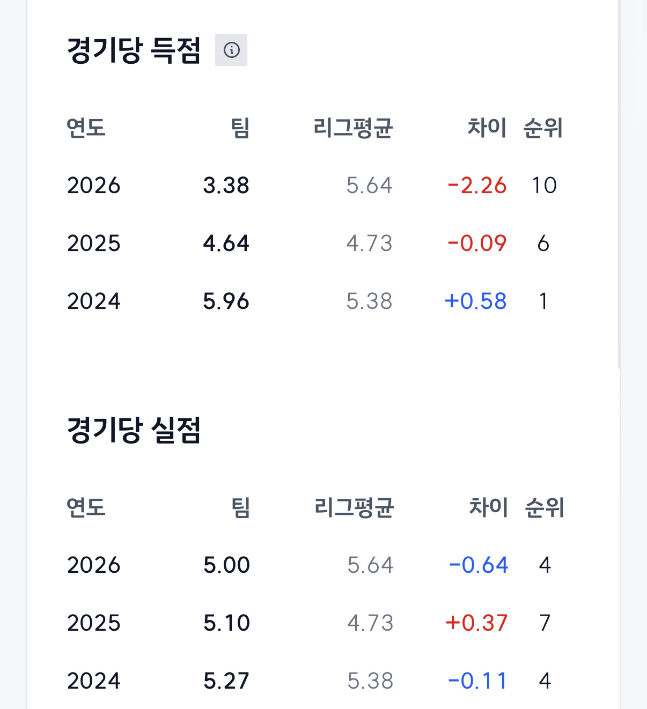Click the +0.58 difference value
The image size is (647, 709).
[476, 301]
